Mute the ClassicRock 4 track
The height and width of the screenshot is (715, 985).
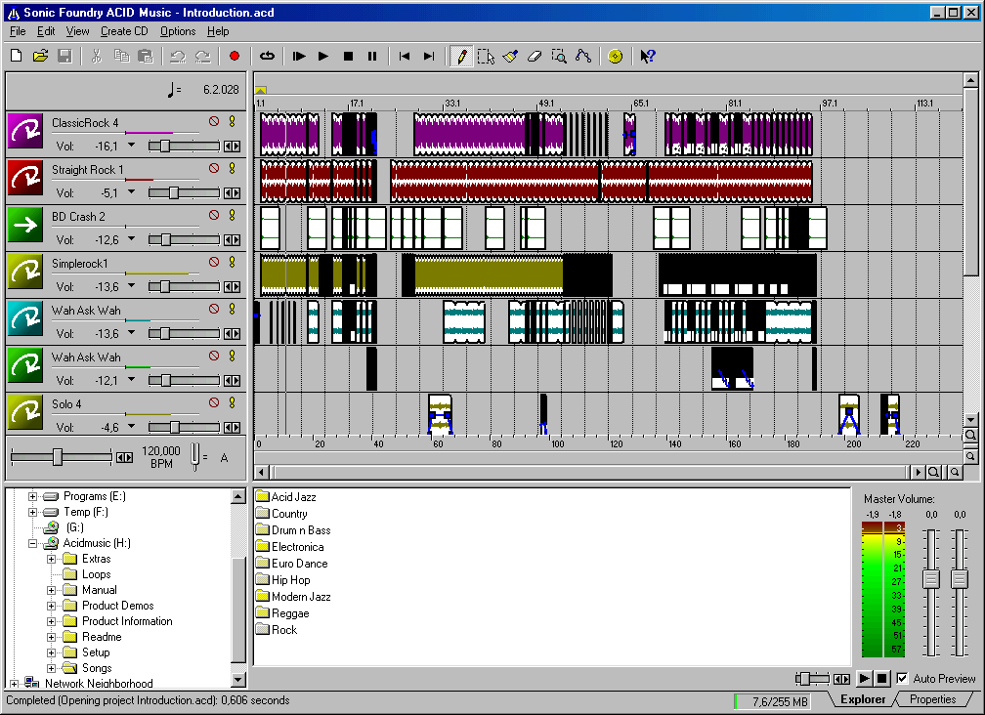click(213, 122)
